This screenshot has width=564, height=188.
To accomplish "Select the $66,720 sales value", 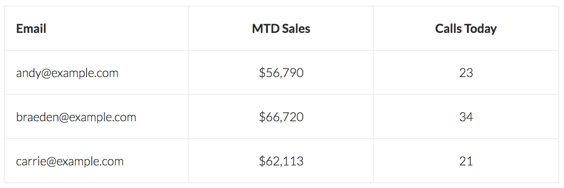I will tap(281, 117).
